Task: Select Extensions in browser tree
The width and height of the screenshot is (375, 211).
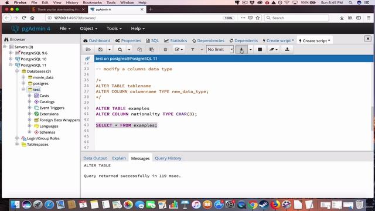Action: tap(49, 114)
